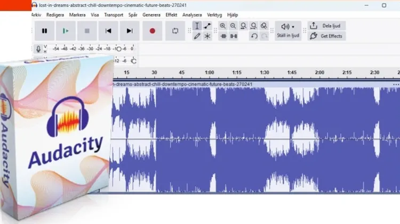Click the Get Effects button
400x224 pixels.
(326, 36)
